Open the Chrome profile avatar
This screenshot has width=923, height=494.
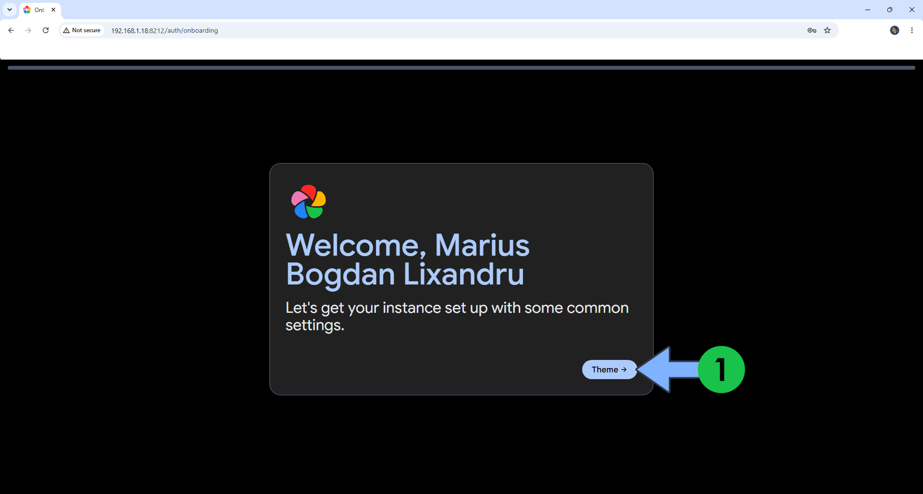[x=895, y=30]
